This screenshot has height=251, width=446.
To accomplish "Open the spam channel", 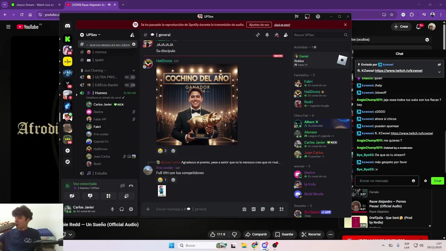I will (x=107, y=60).
